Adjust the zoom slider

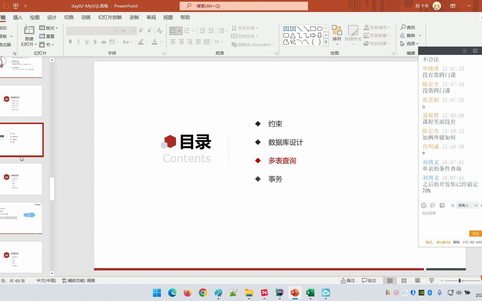(x=459, y=281)
